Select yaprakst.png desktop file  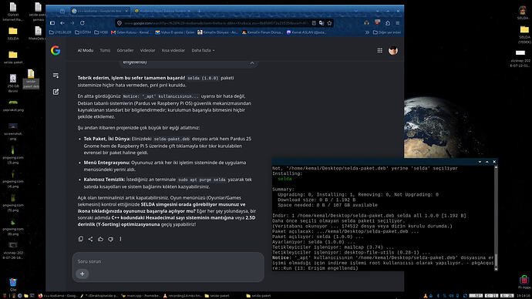[x=13, y=106]
